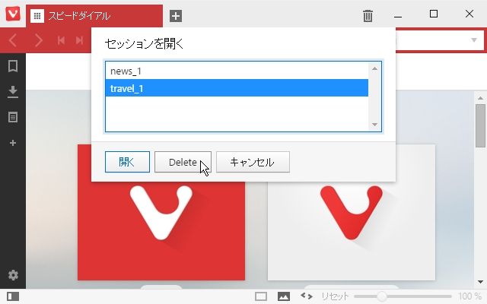The width and height of the screenshot is (487, 304).
Task: Toggle tab tiling in status bar
Action: tap(261, 296)
